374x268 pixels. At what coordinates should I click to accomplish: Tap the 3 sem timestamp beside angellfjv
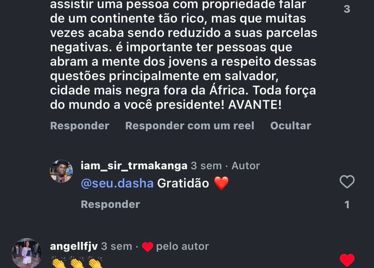tap(116, 247)
